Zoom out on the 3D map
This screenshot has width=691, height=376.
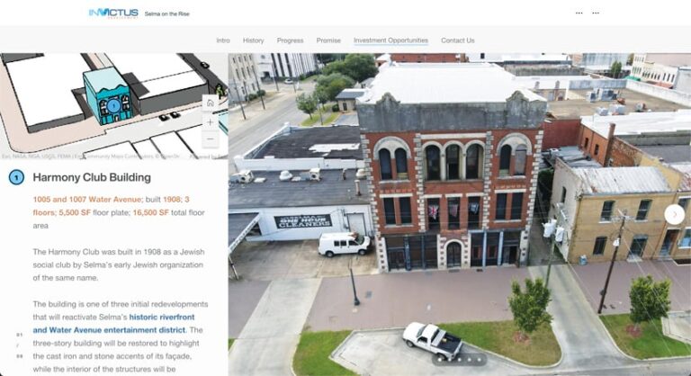point(211,139)
